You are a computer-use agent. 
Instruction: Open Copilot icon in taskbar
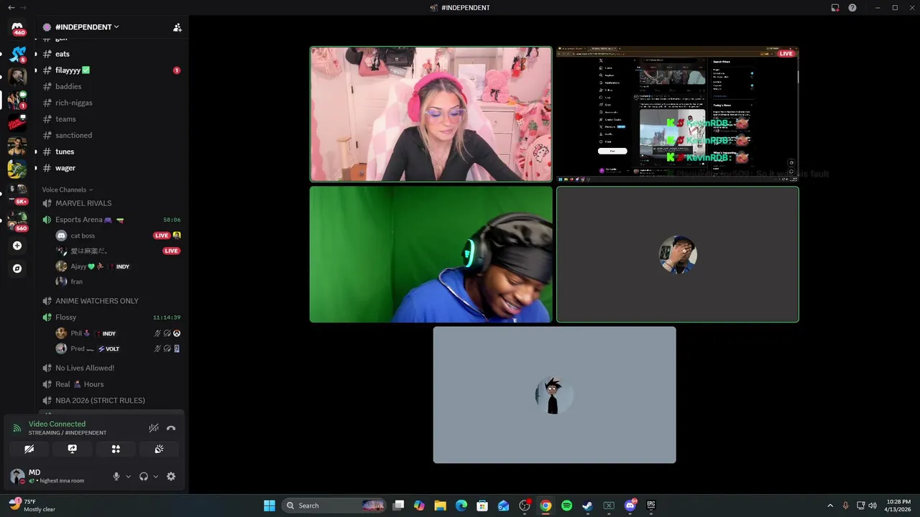419,506
